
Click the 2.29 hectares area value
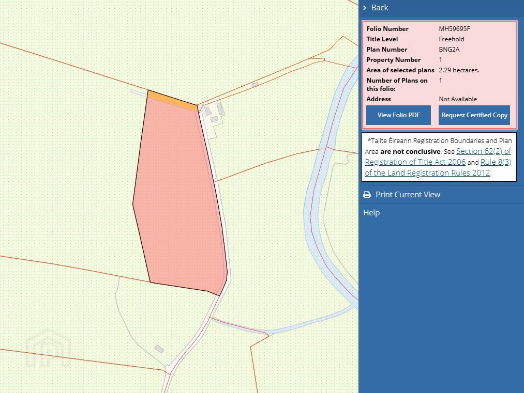pos(459,70)
